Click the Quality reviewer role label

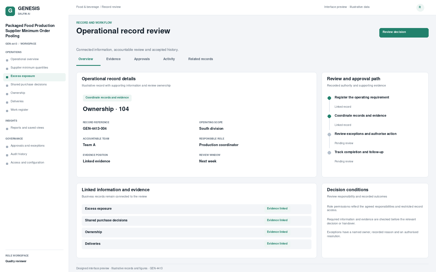click(16, 261)
